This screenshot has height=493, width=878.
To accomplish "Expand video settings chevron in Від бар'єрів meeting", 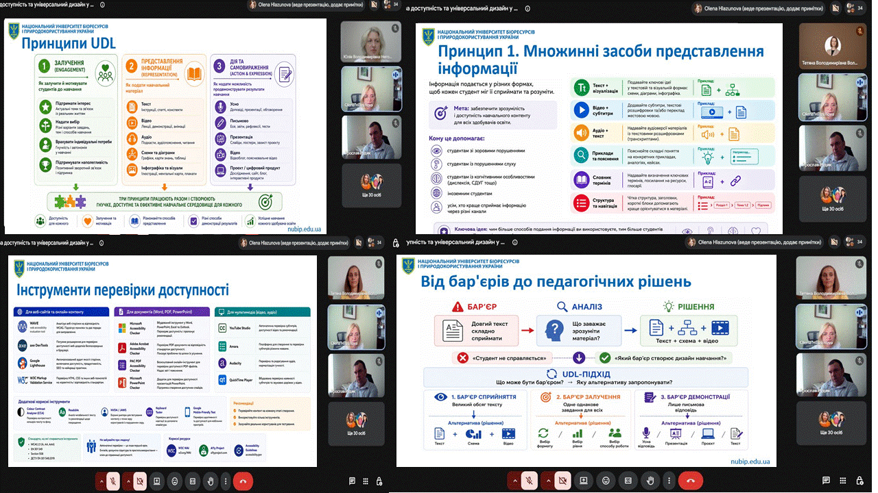I will (x=547, y=481).
